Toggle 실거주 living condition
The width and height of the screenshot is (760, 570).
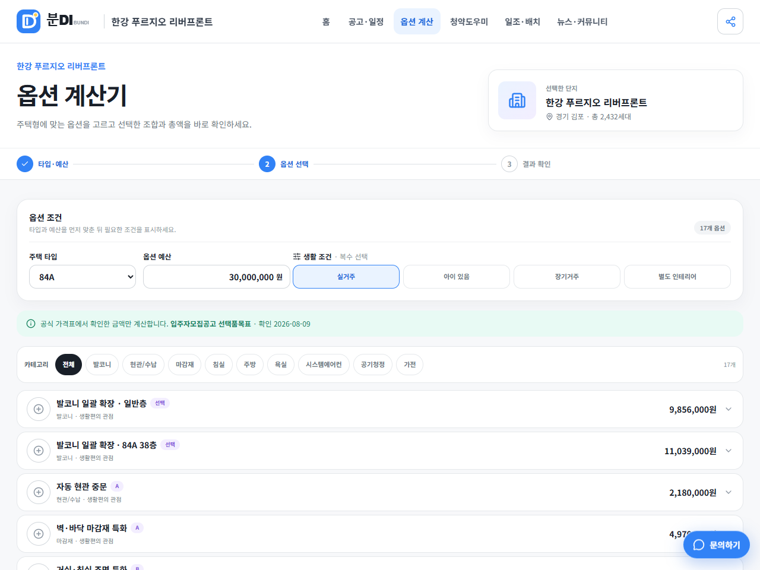tap(346, 277)
